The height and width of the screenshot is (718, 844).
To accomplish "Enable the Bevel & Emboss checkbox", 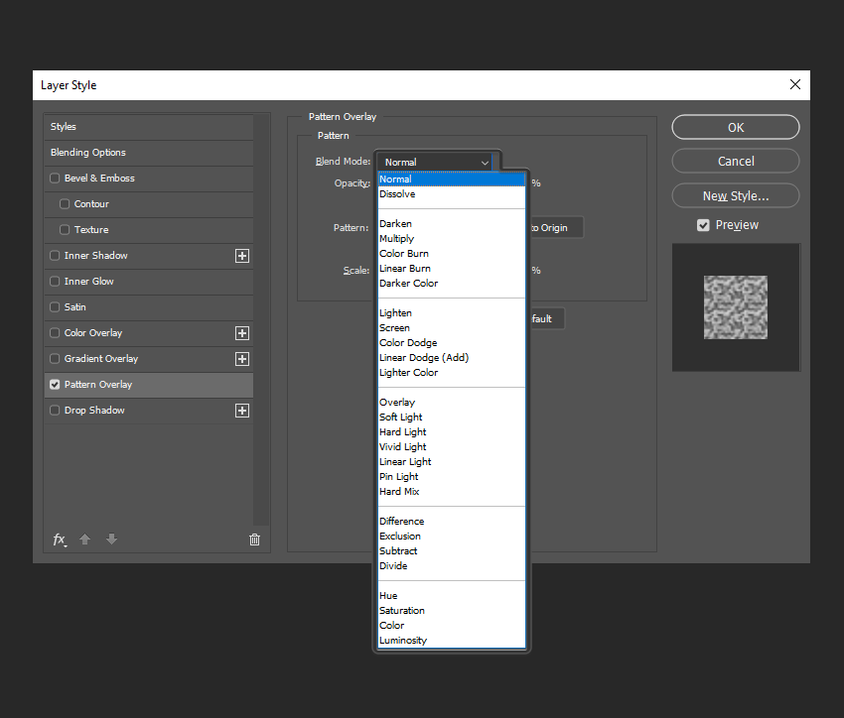I will (x=55, y=178).
